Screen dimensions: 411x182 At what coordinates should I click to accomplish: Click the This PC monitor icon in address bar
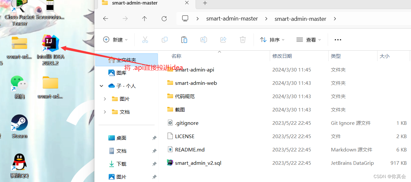coord(185,19)
